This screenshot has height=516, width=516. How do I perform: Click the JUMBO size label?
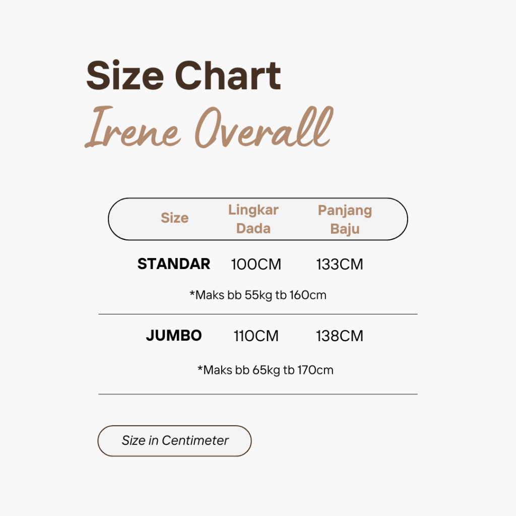(x=174, y=336)
